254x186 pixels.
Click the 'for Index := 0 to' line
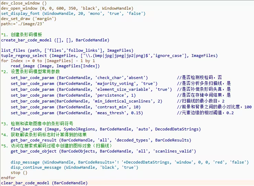pos(48,61)
